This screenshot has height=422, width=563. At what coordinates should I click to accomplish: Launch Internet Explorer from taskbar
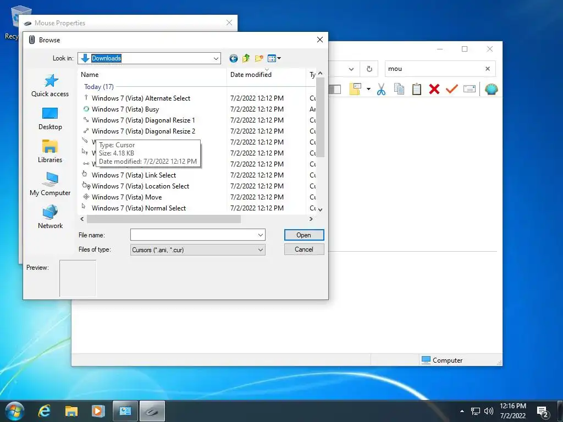coord(44,411)
